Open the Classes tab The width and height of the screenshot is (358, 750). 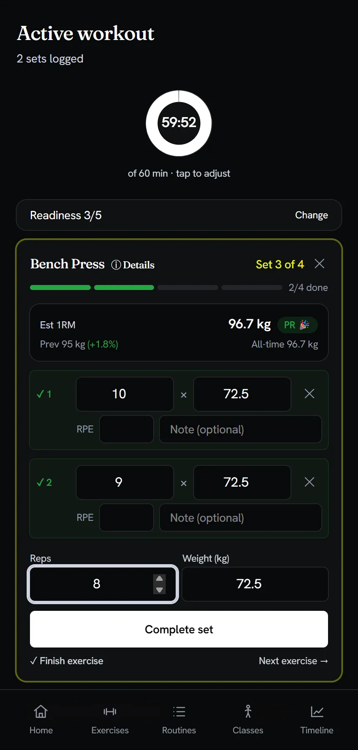[x=248, y=720]
